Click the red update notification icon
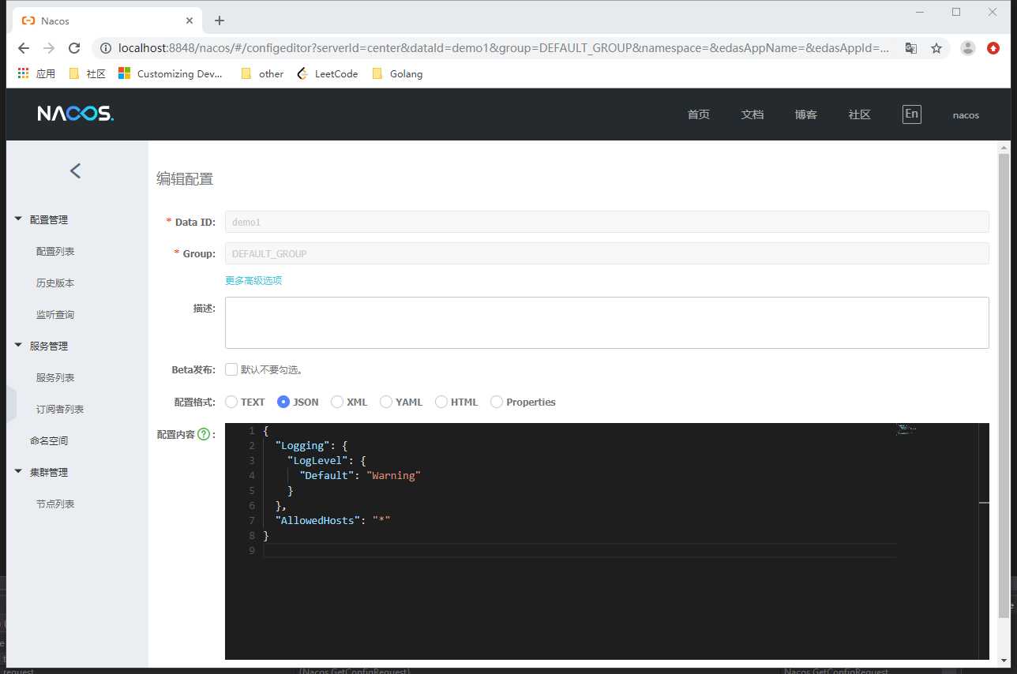 click(993, 48)
